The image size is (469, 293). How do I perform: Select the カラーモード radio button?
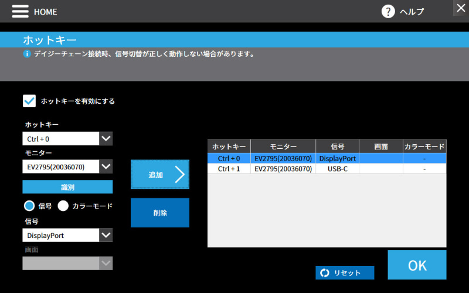click(63, 206)
